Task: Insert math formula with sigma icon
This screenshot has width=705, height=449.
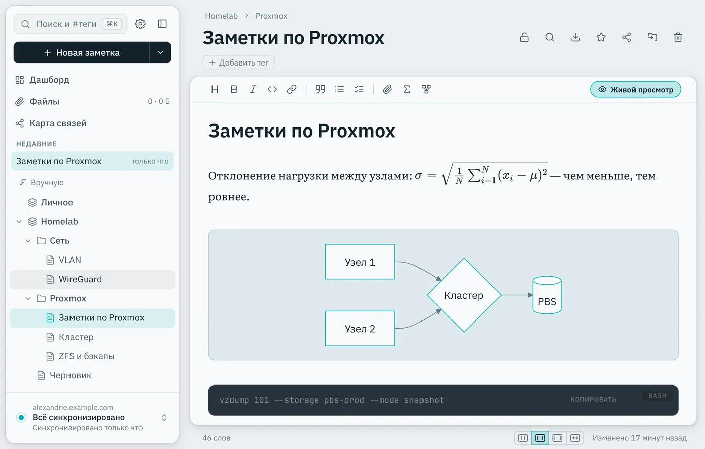Action: 407,89
